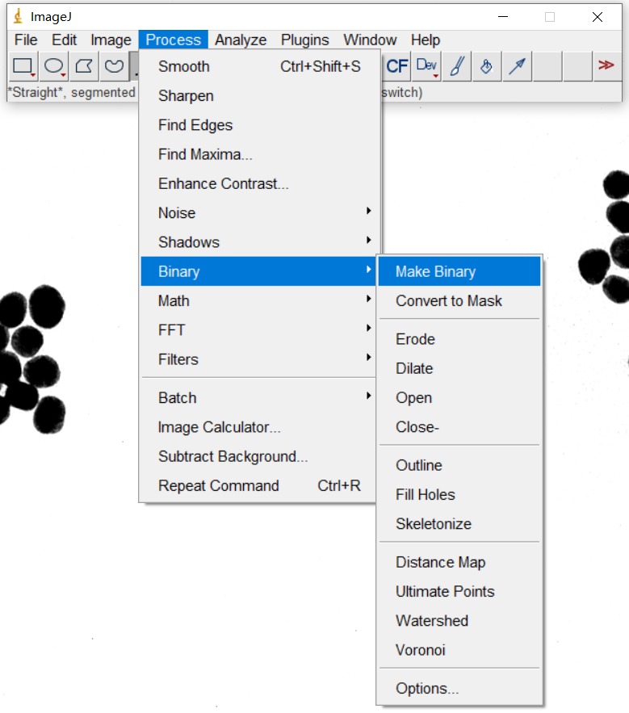Open the Dev tools menu icon
The width and height of the screenshot is (629, 713).
click(x=427, y=66)
